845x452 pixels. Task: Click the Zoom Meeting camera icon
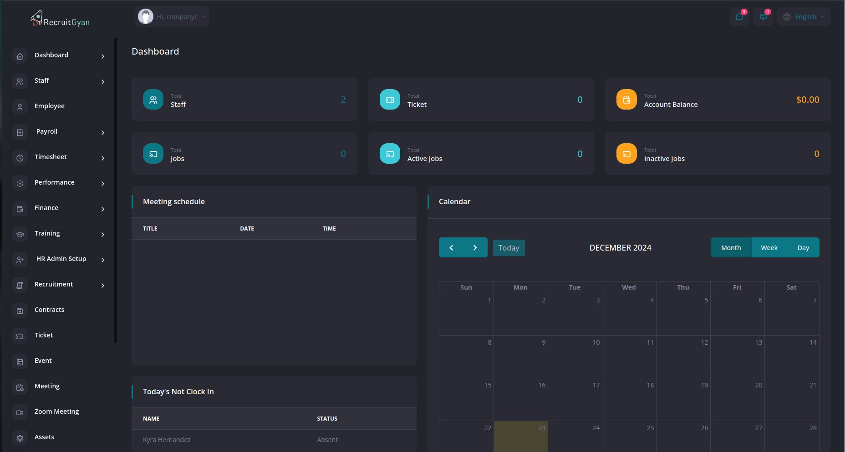click(x=20, y=412)
